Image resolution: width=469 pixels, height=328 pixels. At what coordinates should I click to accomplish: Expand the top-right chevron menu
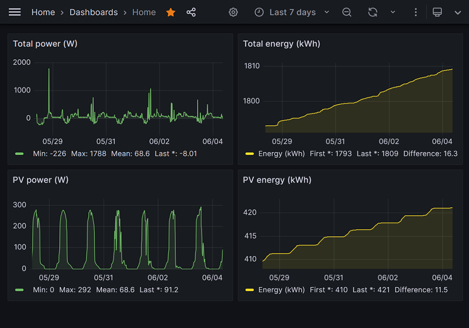click(x=458, y=13)
